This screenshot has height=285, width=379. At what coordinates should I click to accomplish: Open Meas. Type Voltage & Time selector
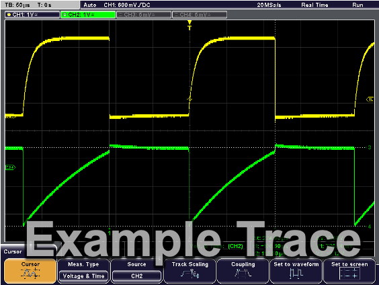tap(83, 271)
